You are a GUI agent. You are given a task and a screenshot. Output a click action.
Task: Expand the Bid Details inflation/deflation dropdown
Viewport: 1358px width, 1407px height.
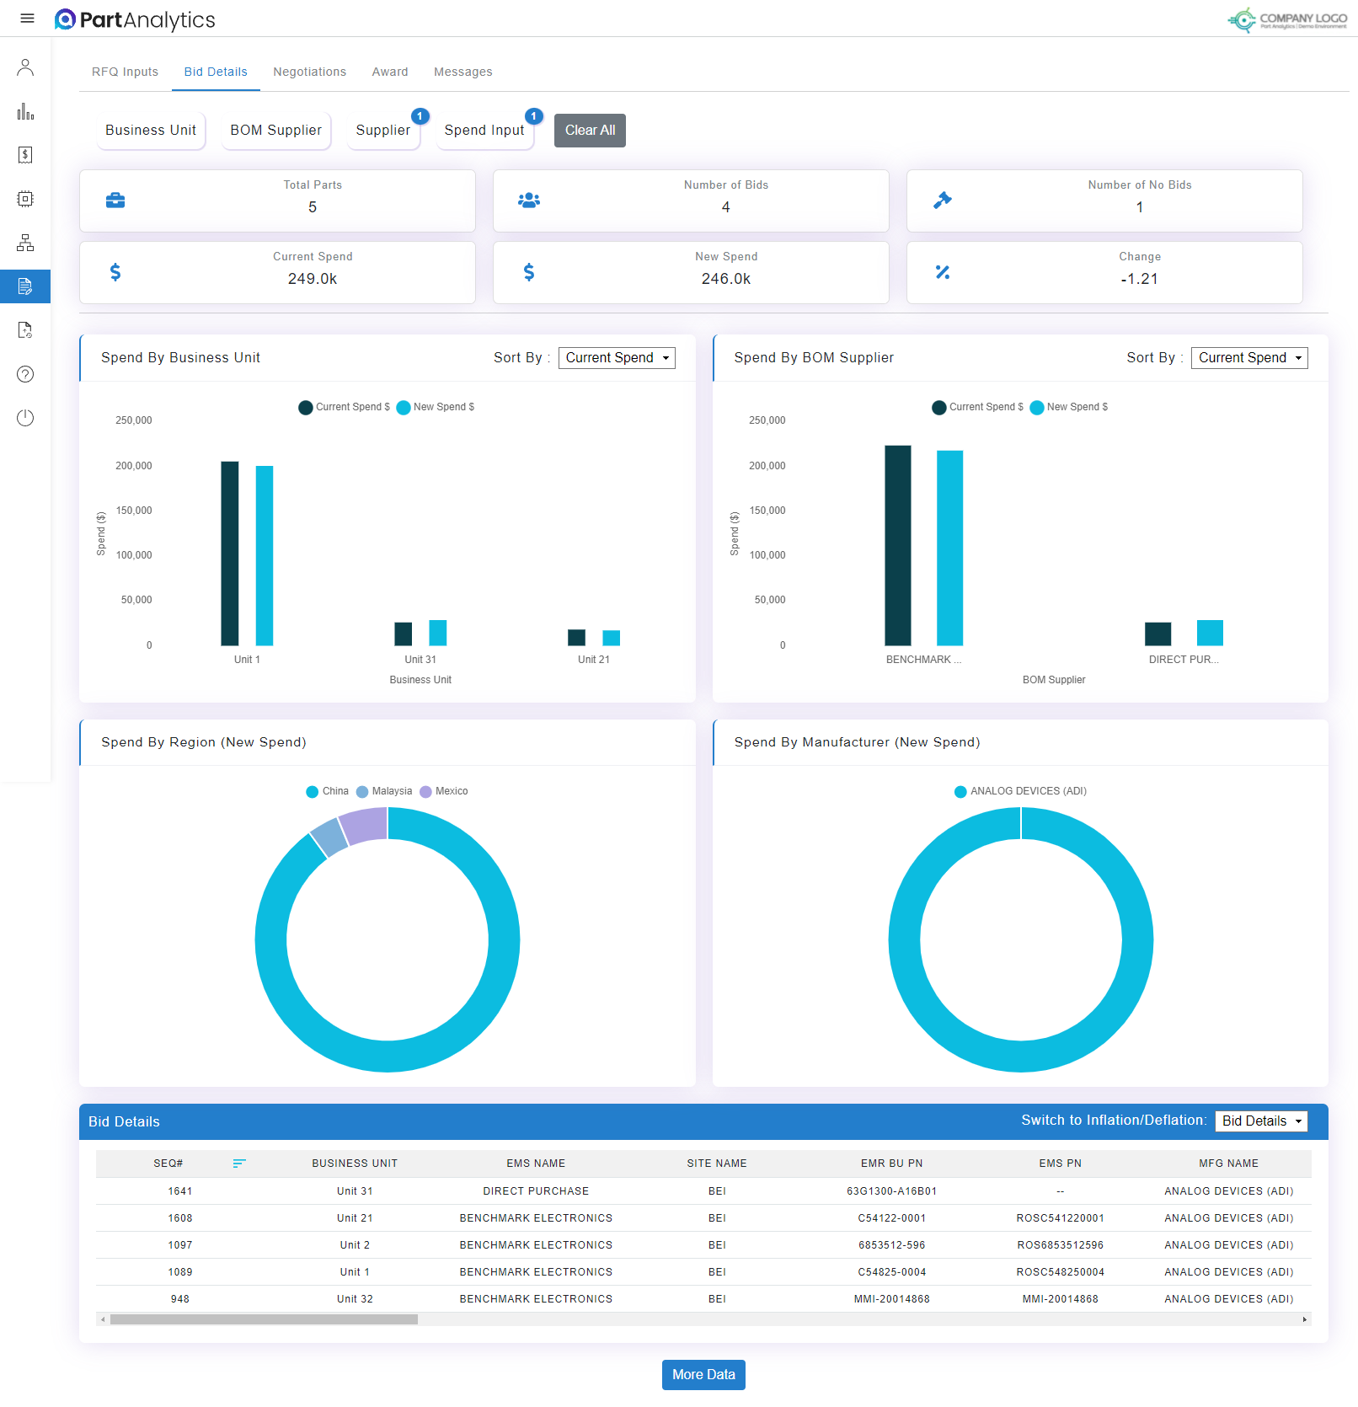click(x=1261, y=1121)
